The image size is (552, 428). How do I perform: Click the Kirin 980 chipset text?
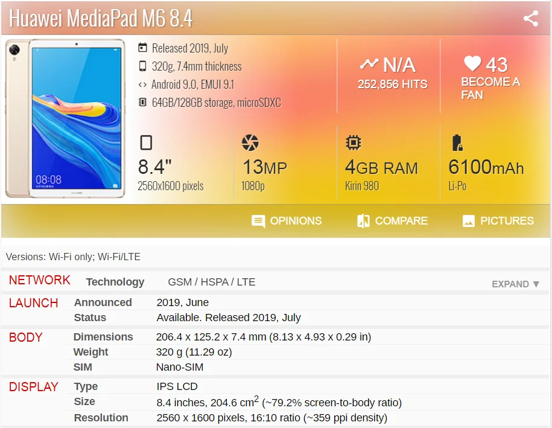[362, 186]
